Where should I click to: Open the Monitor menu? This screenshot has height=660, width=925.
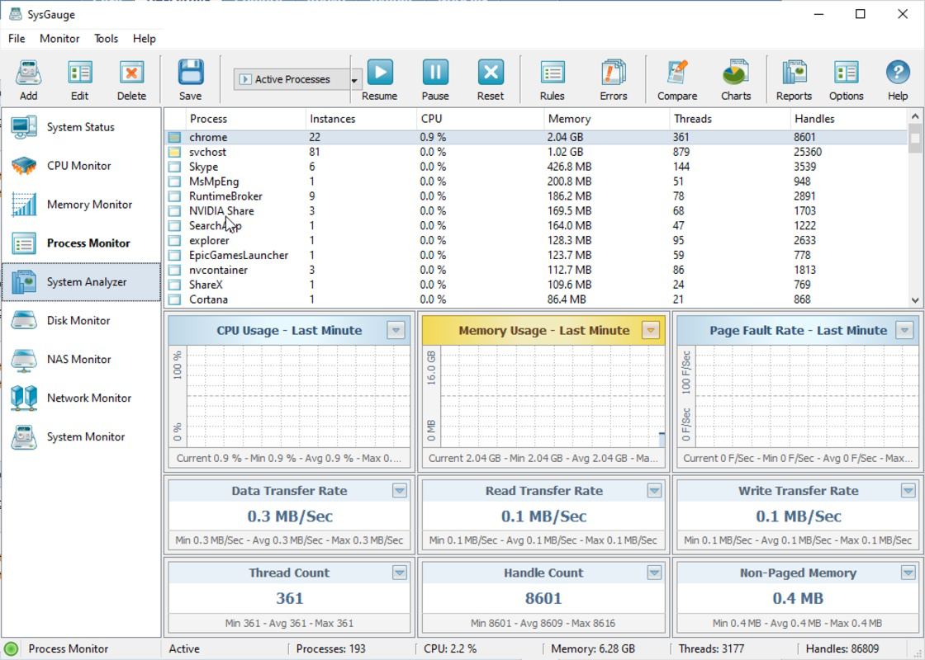click(59, 39)
